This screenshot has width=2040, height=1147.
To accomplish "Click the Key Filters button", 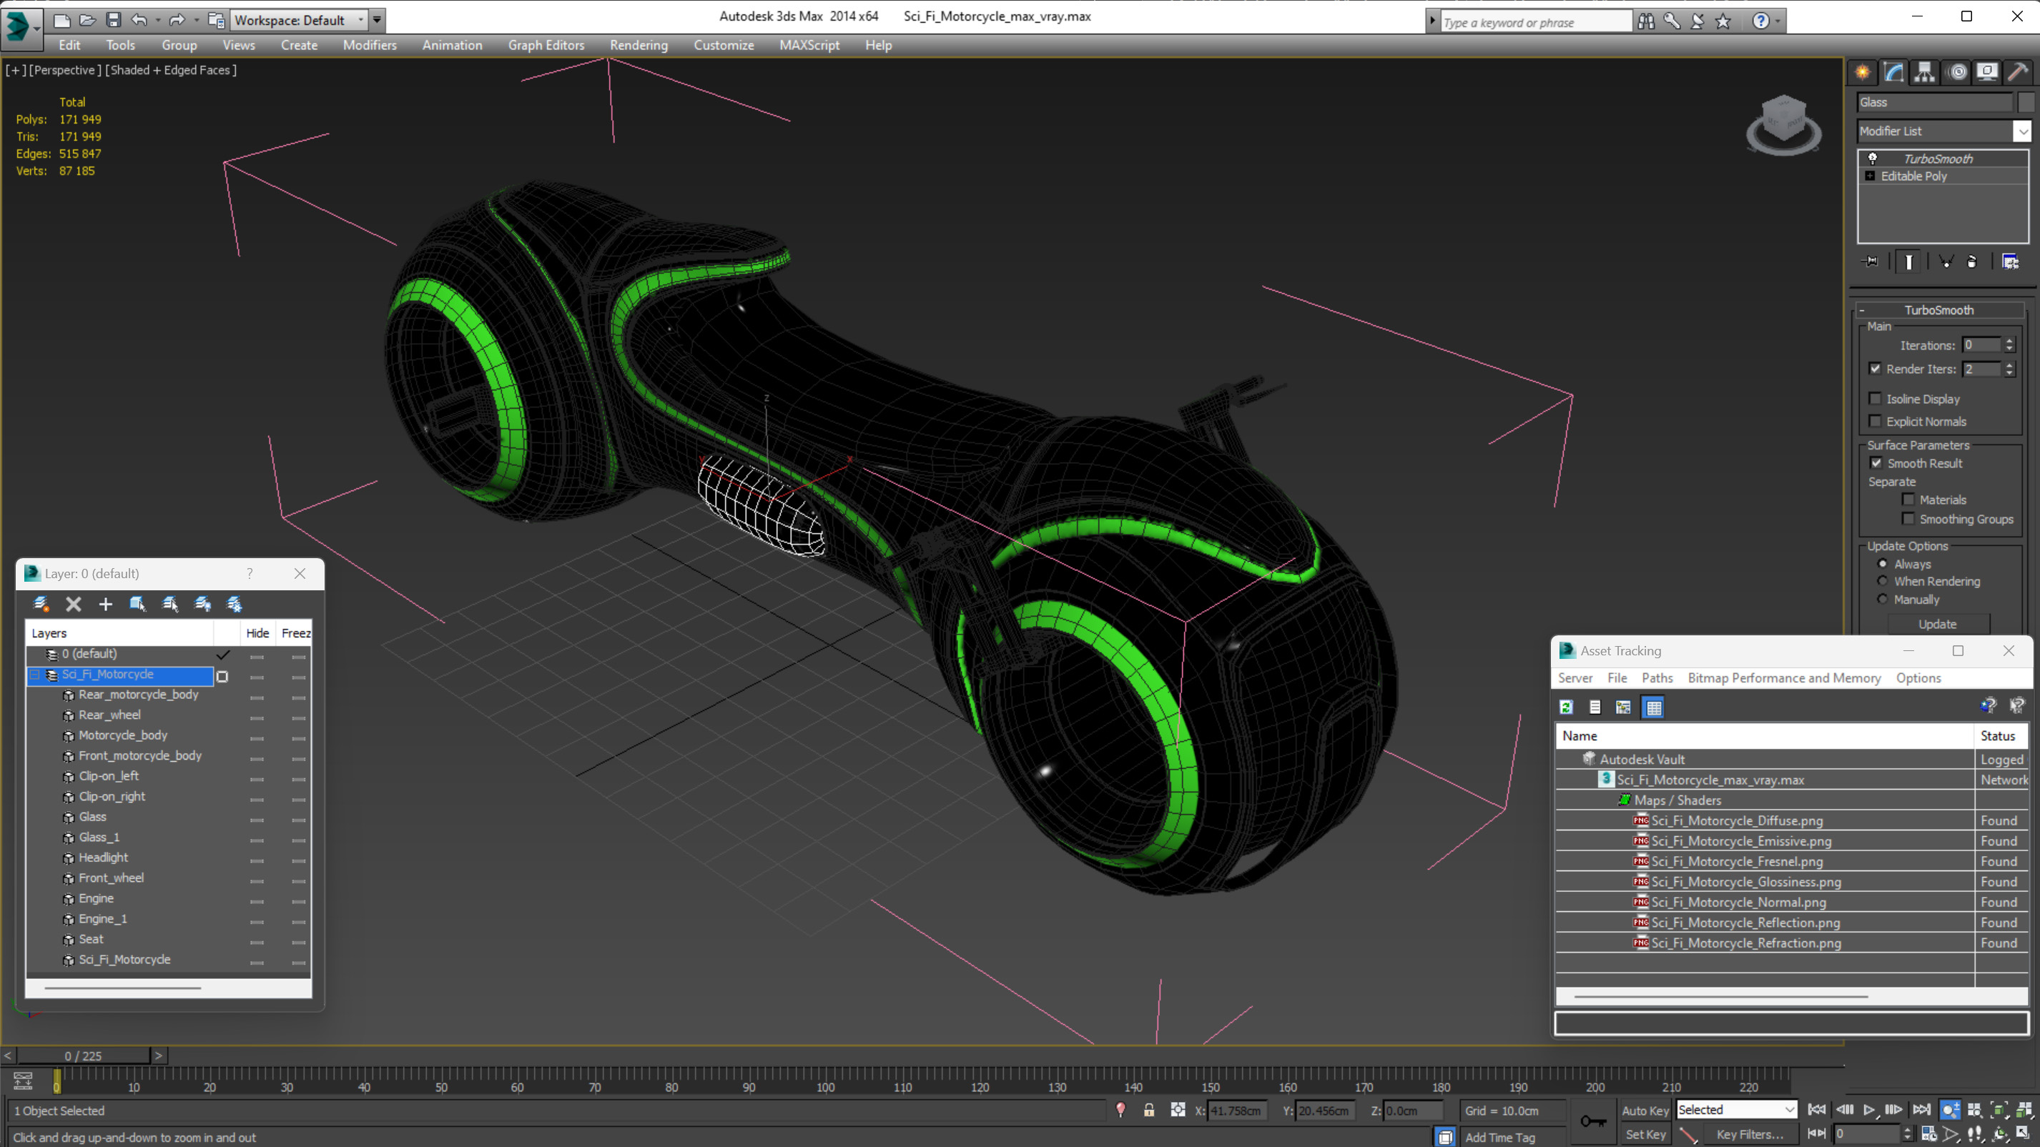I will (1750, 1134).
